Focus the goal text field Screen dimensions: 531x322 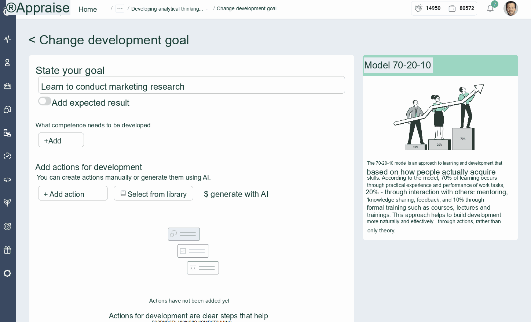(x=191, y=85)
